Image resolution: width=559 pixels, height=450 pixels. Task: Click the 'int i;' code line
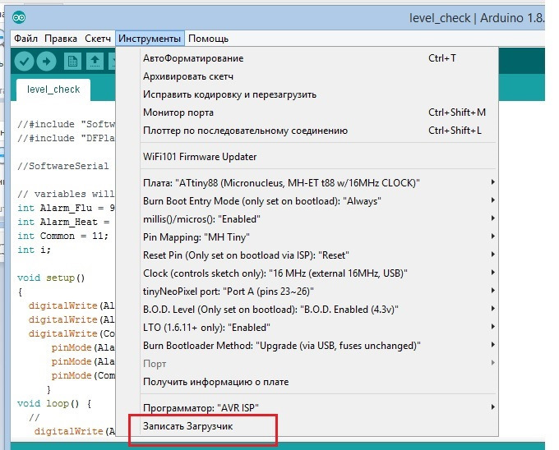pos(35,250)
